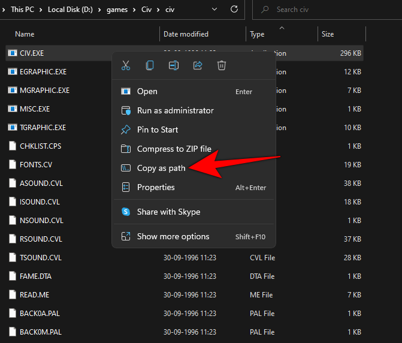Click the EGRAPHIC.EXE file icon

(12, 71)
